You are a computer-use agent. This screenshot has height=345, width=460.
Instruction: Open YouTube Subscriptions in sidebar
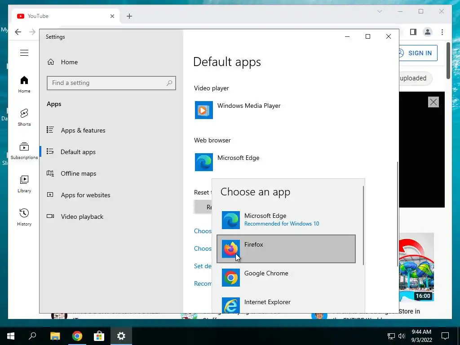[24, 151]
